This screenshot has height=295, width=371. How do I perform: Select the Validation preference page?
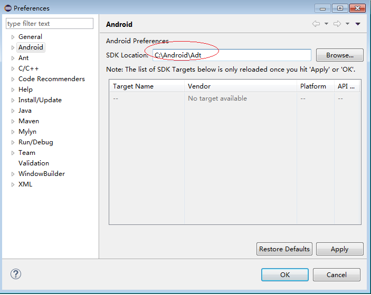pos(34,163)
